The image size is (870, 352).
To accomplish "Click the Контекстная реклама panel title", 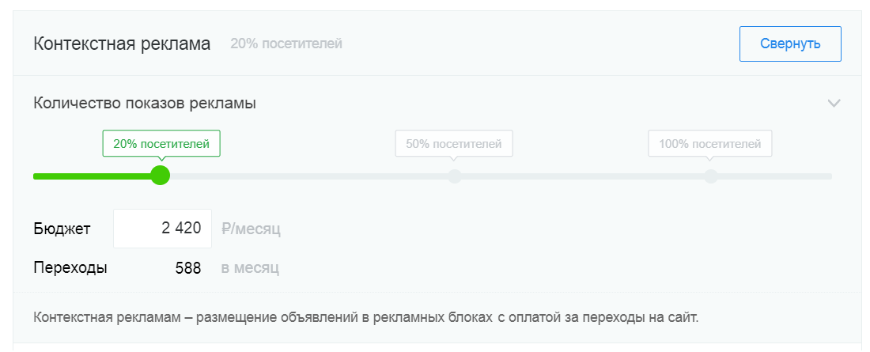I will [x=122, y=44].
